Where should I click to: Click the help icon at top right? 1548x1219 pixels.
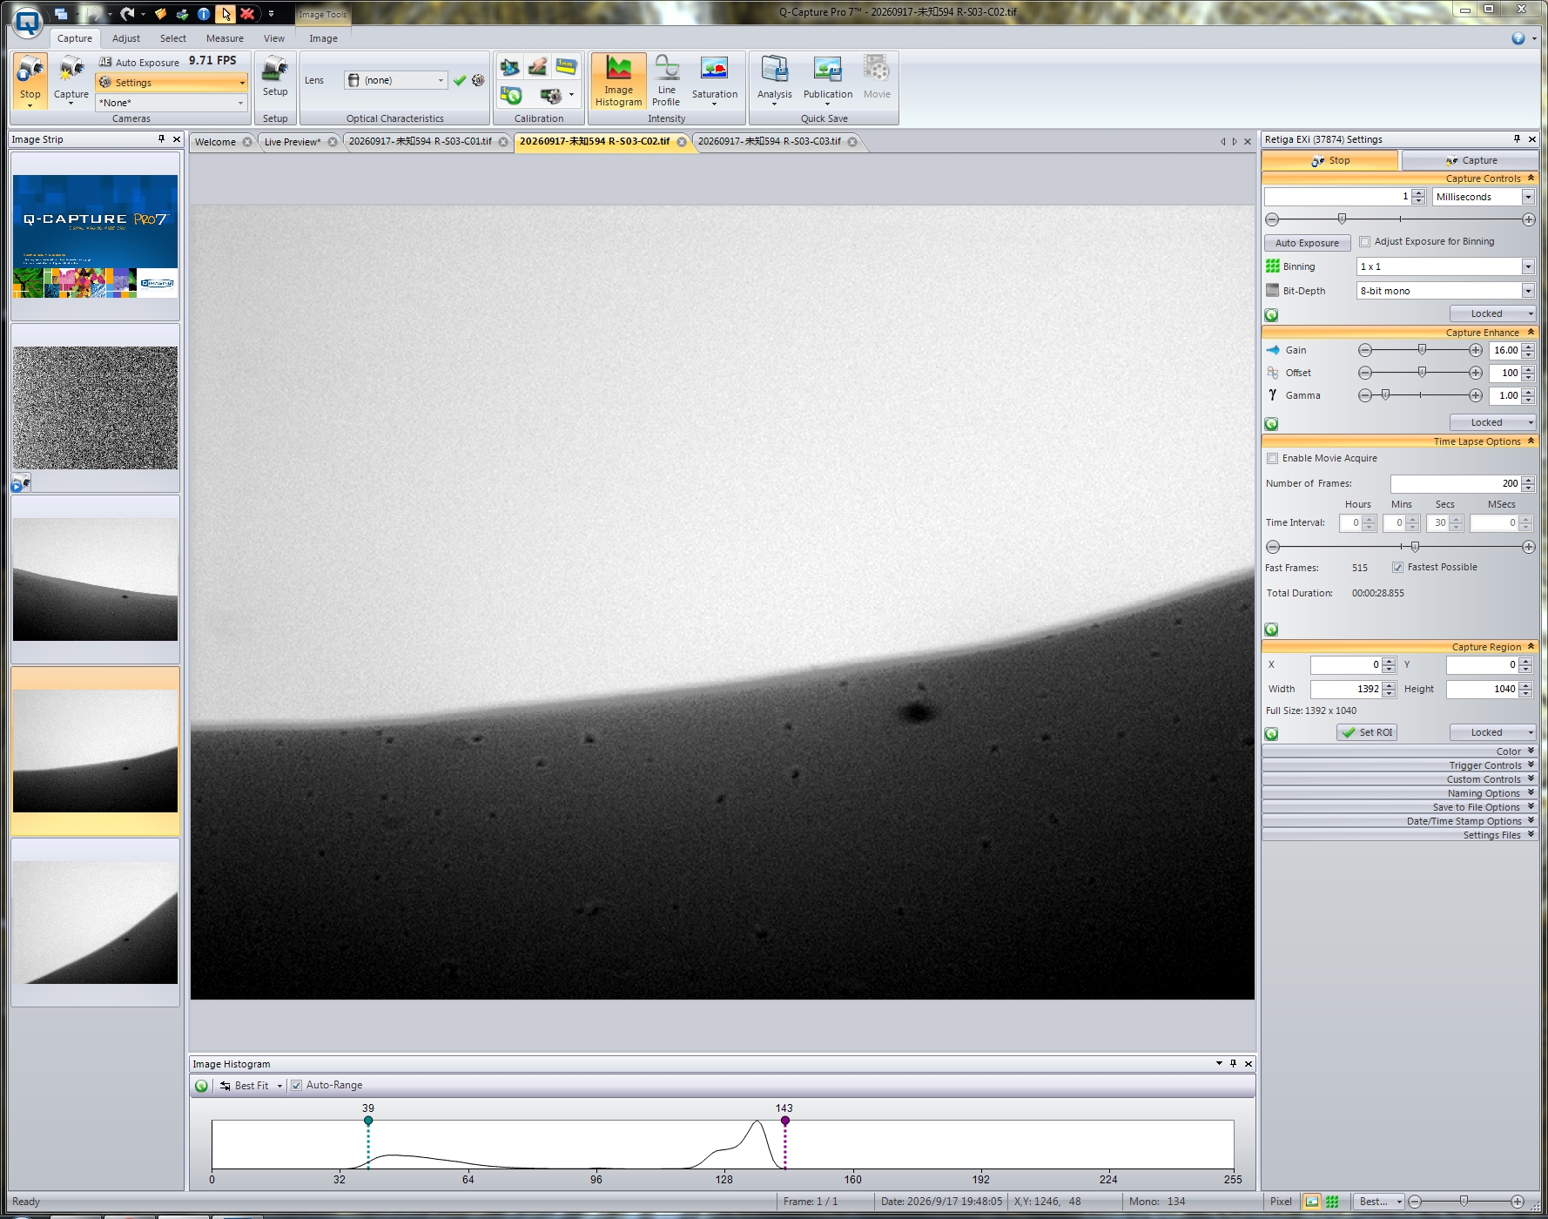(1518, 38)
